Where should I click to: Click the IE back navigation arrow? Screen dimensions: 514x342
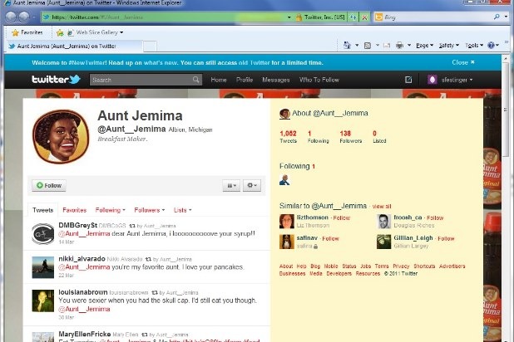coord(12,16)
